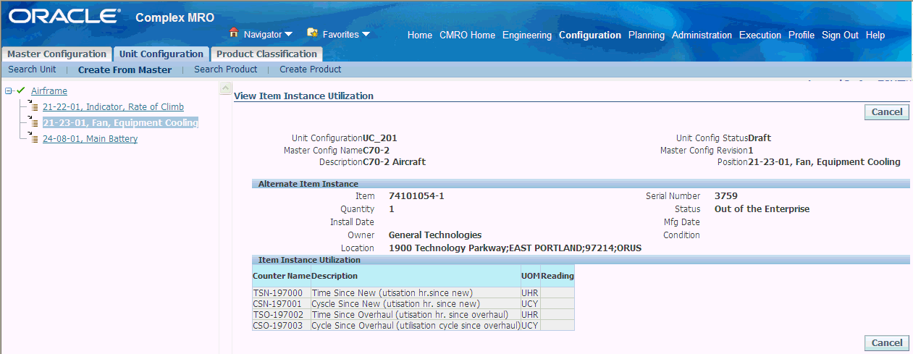The image size is (913, 354).
Task: Select 24-08-01, Main Battery tree item
Action: coord(90,139)
